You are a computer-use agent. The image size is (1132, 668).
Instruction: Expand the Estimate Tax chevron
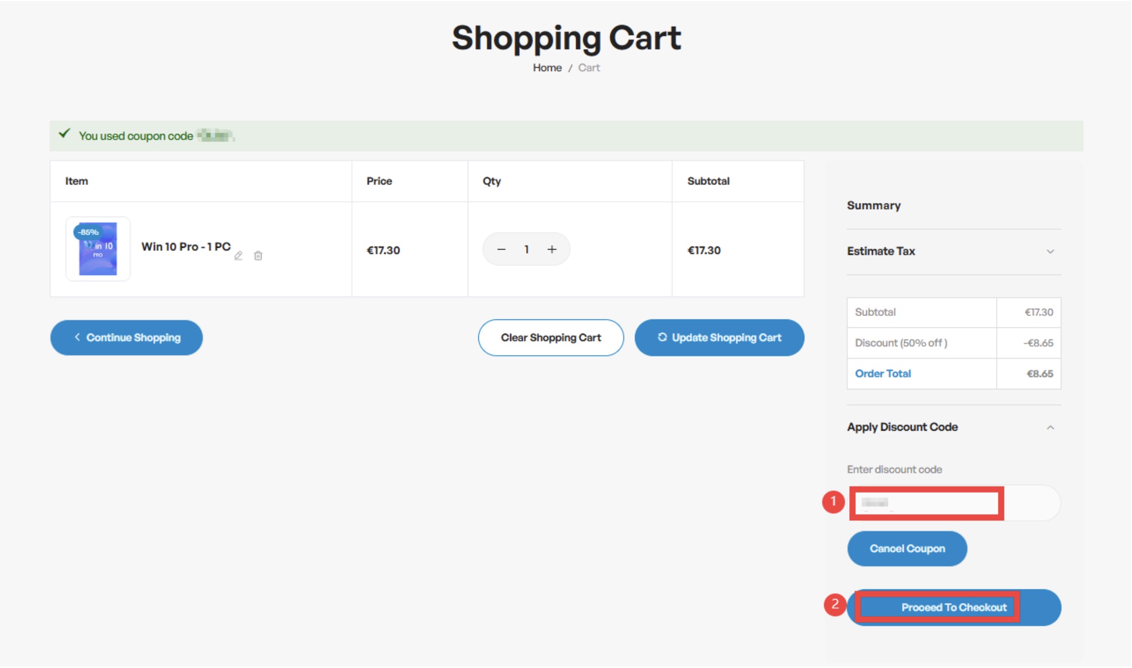click(1050, 251)
